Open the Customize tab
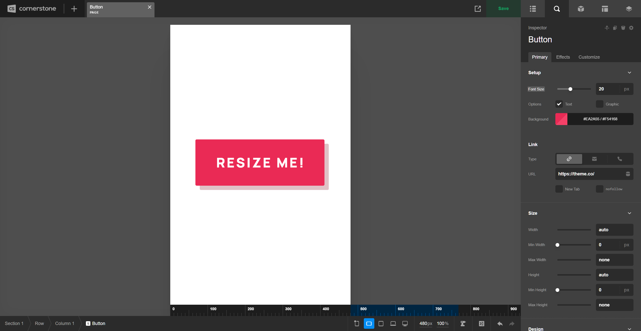 [x=589, y=57]
